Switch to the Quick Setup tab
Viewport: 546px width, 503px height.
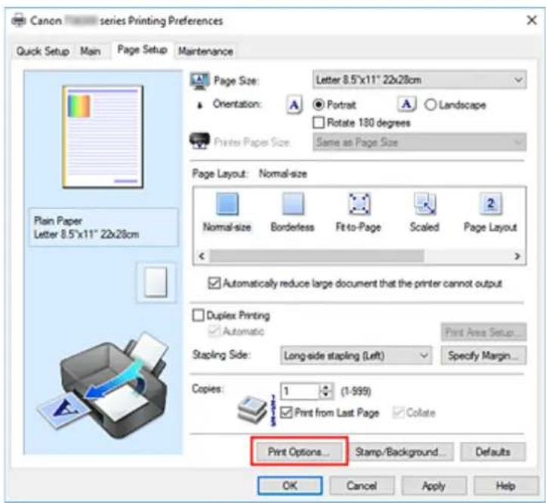click(43, 51)
